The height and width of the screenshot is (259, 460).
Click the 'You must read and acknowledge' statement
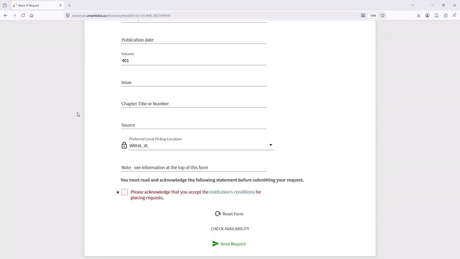pyautogui.click(x=212, y=180)
